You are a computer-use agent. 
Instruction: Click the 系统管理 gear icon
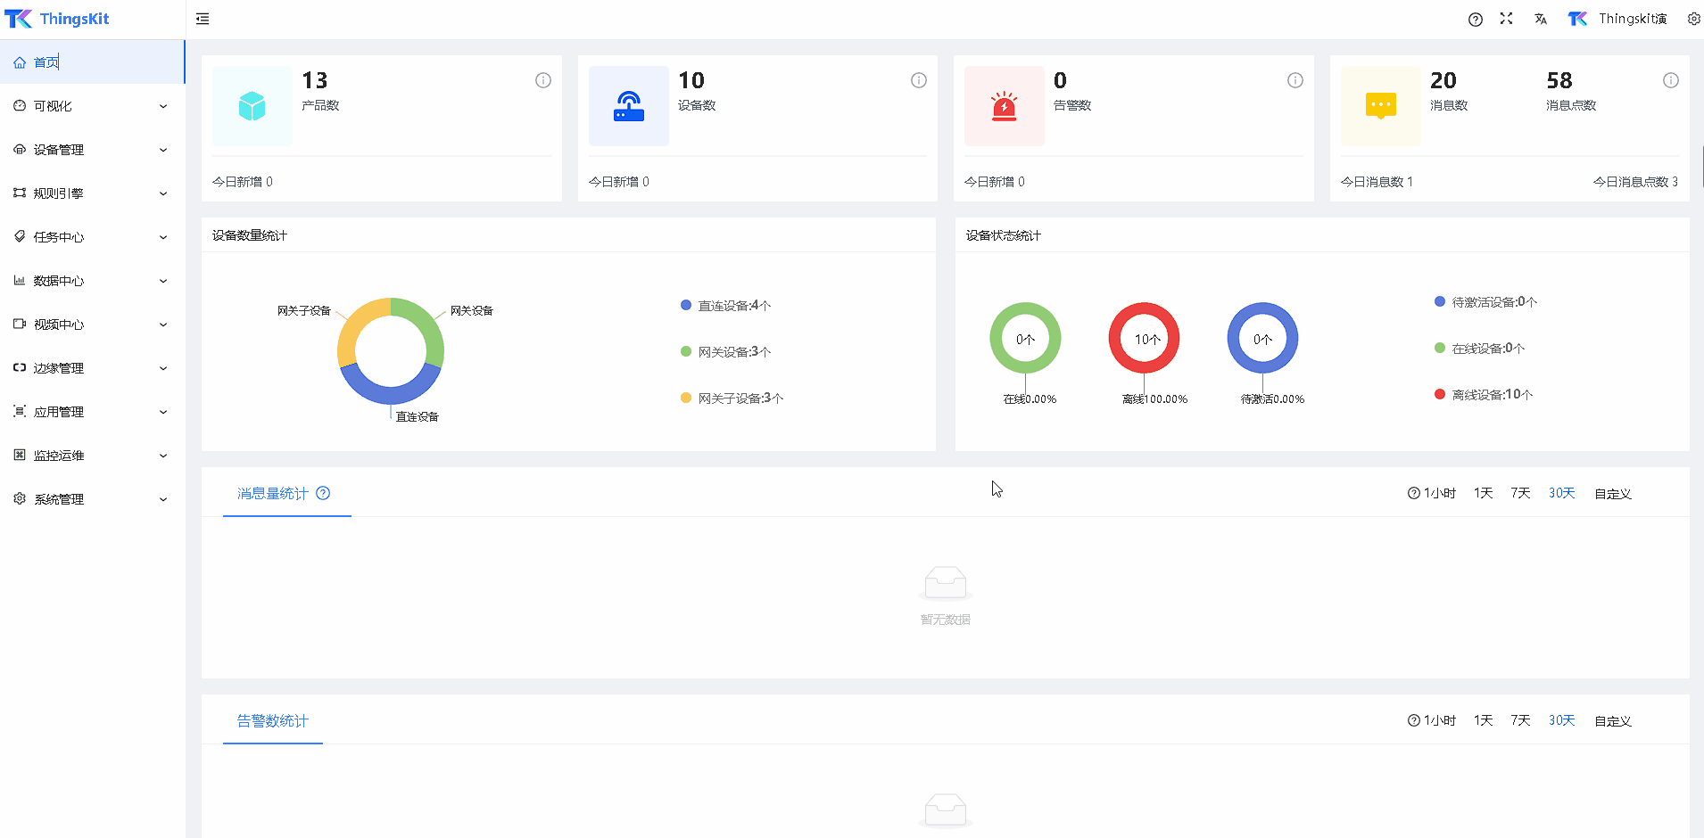point(20,499)
